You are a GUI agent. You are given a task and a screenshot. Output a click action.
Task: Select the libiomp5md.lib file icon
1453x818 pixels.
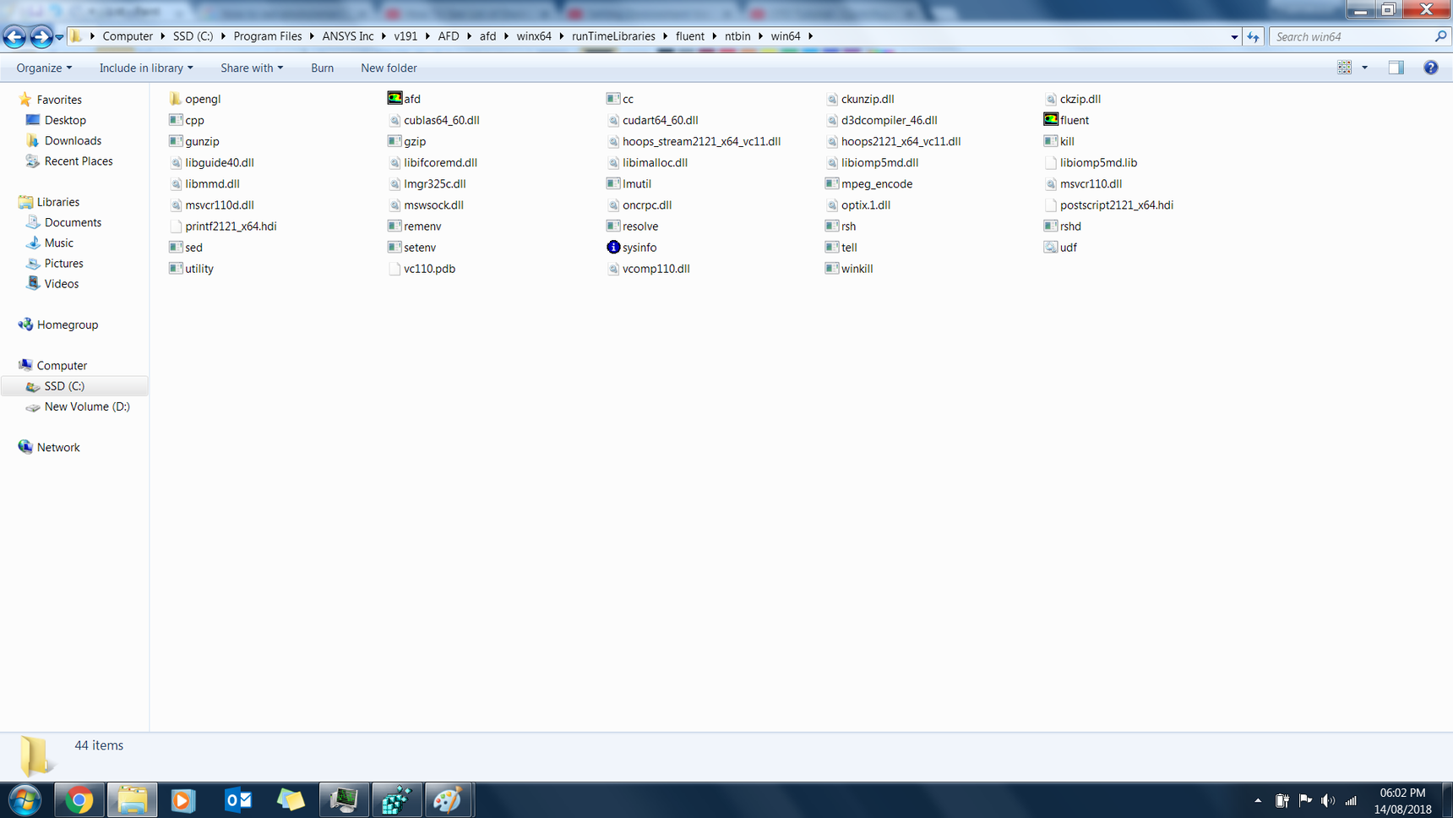(1051, 162)
